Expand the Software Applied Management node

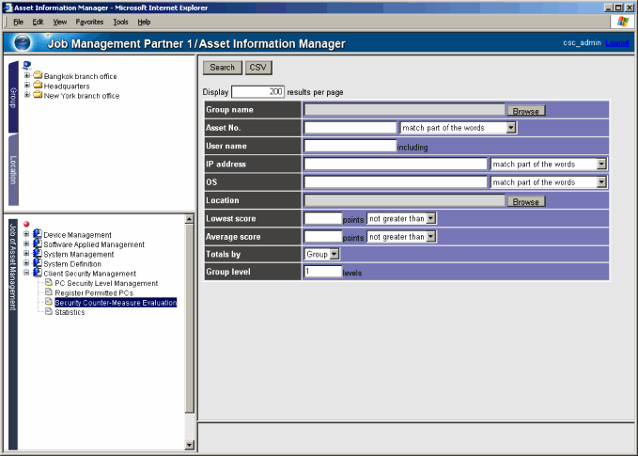(26, 244)
